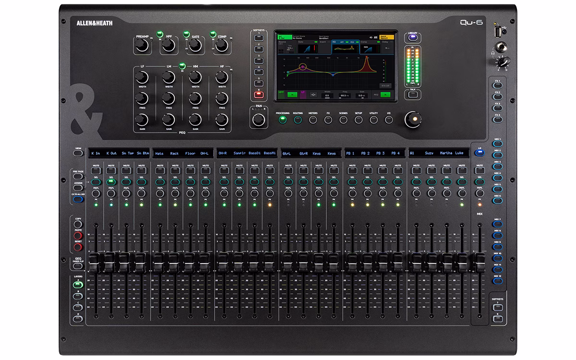Mute the Sn Btm channel

tap(141, 170)
